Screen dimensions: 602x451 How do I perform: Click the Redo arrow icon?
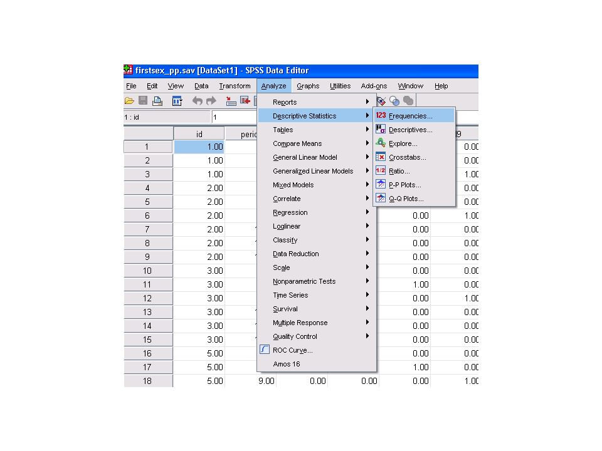tap(211, 101)
